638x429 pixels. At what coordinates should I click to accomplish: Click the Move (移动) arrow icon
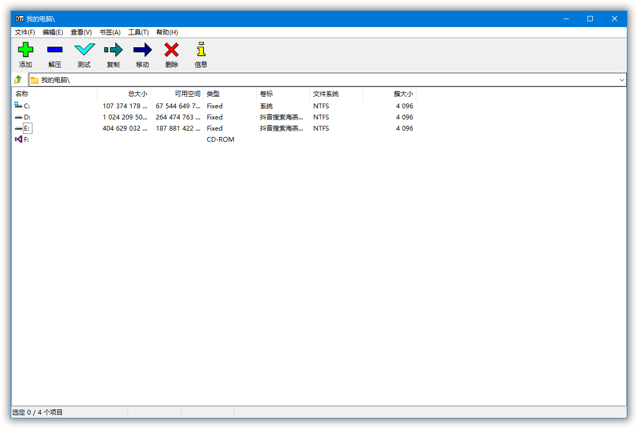pyautogui.click(x=142, y=50)
